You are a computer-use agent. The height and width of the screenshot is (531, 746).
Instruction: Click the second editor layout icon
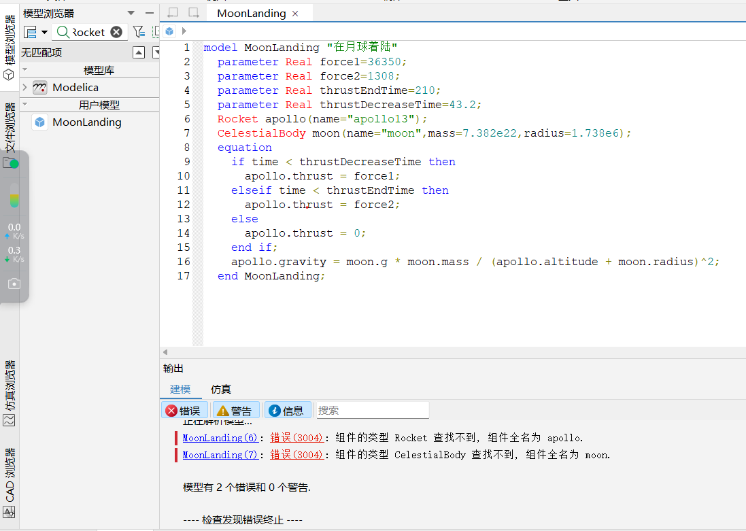194,13
